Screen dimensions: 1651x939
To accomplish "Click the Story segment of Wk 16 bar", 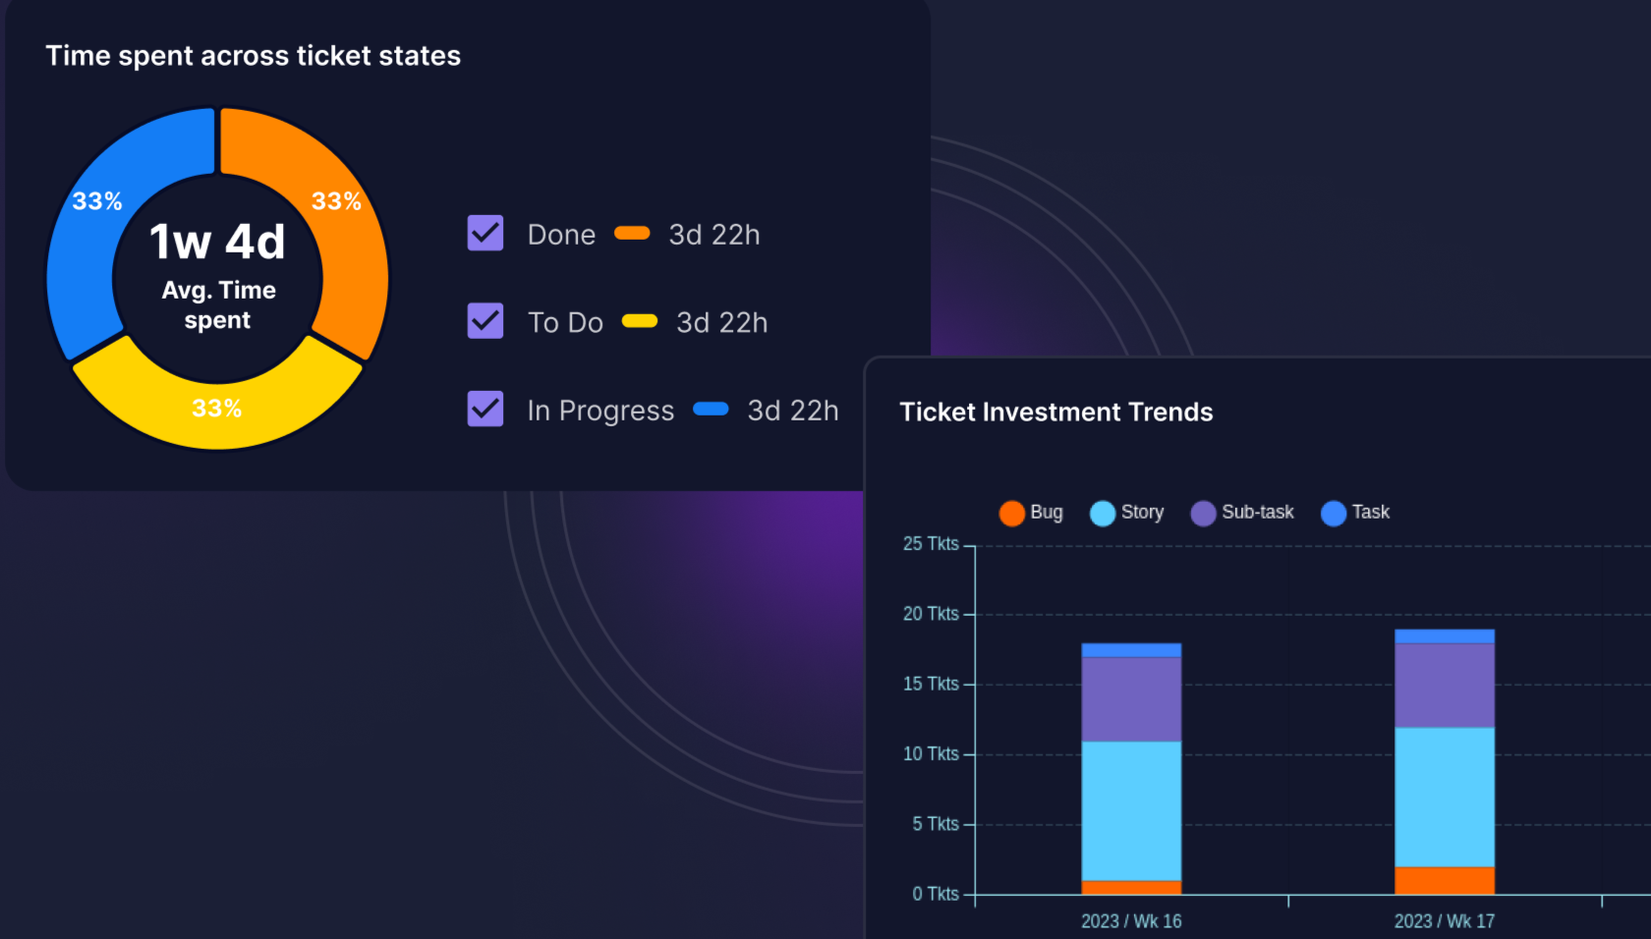I will coord(1131,810).
